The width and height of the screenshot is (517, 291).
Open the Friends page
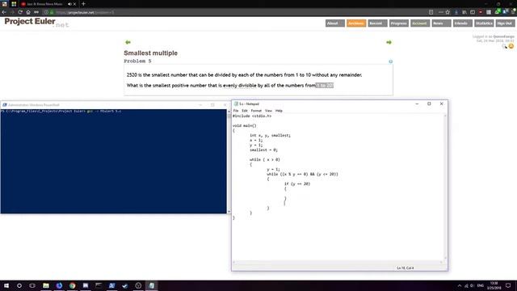[463, 23]
